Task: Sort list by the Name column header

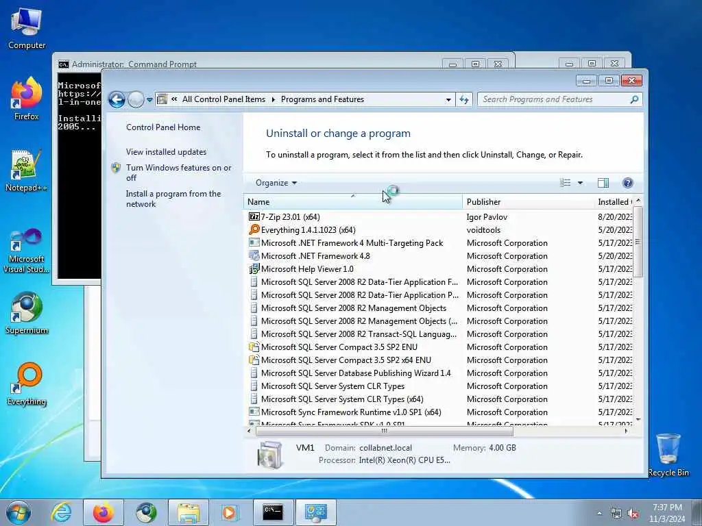Action: [353, 202]
